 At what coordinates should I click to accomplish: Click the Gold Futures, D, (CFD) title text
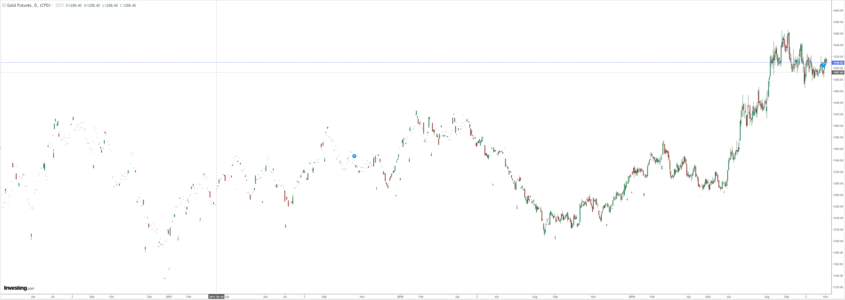pyautogui.click(x=29, y=5)
